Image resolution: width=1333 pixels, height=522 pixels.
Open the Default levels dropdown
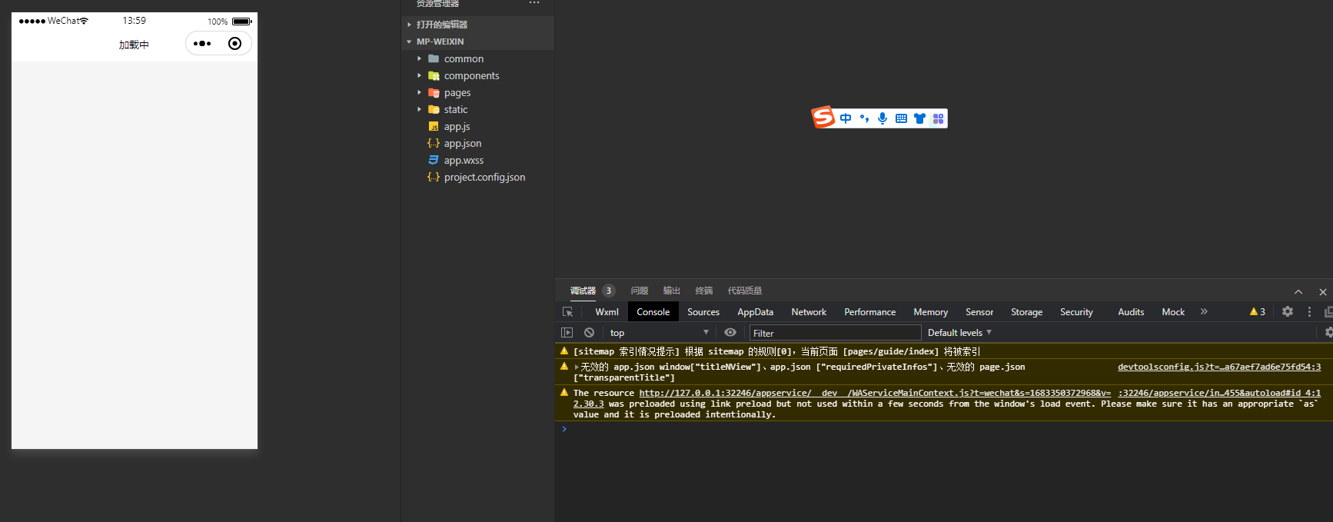[959, 333]
